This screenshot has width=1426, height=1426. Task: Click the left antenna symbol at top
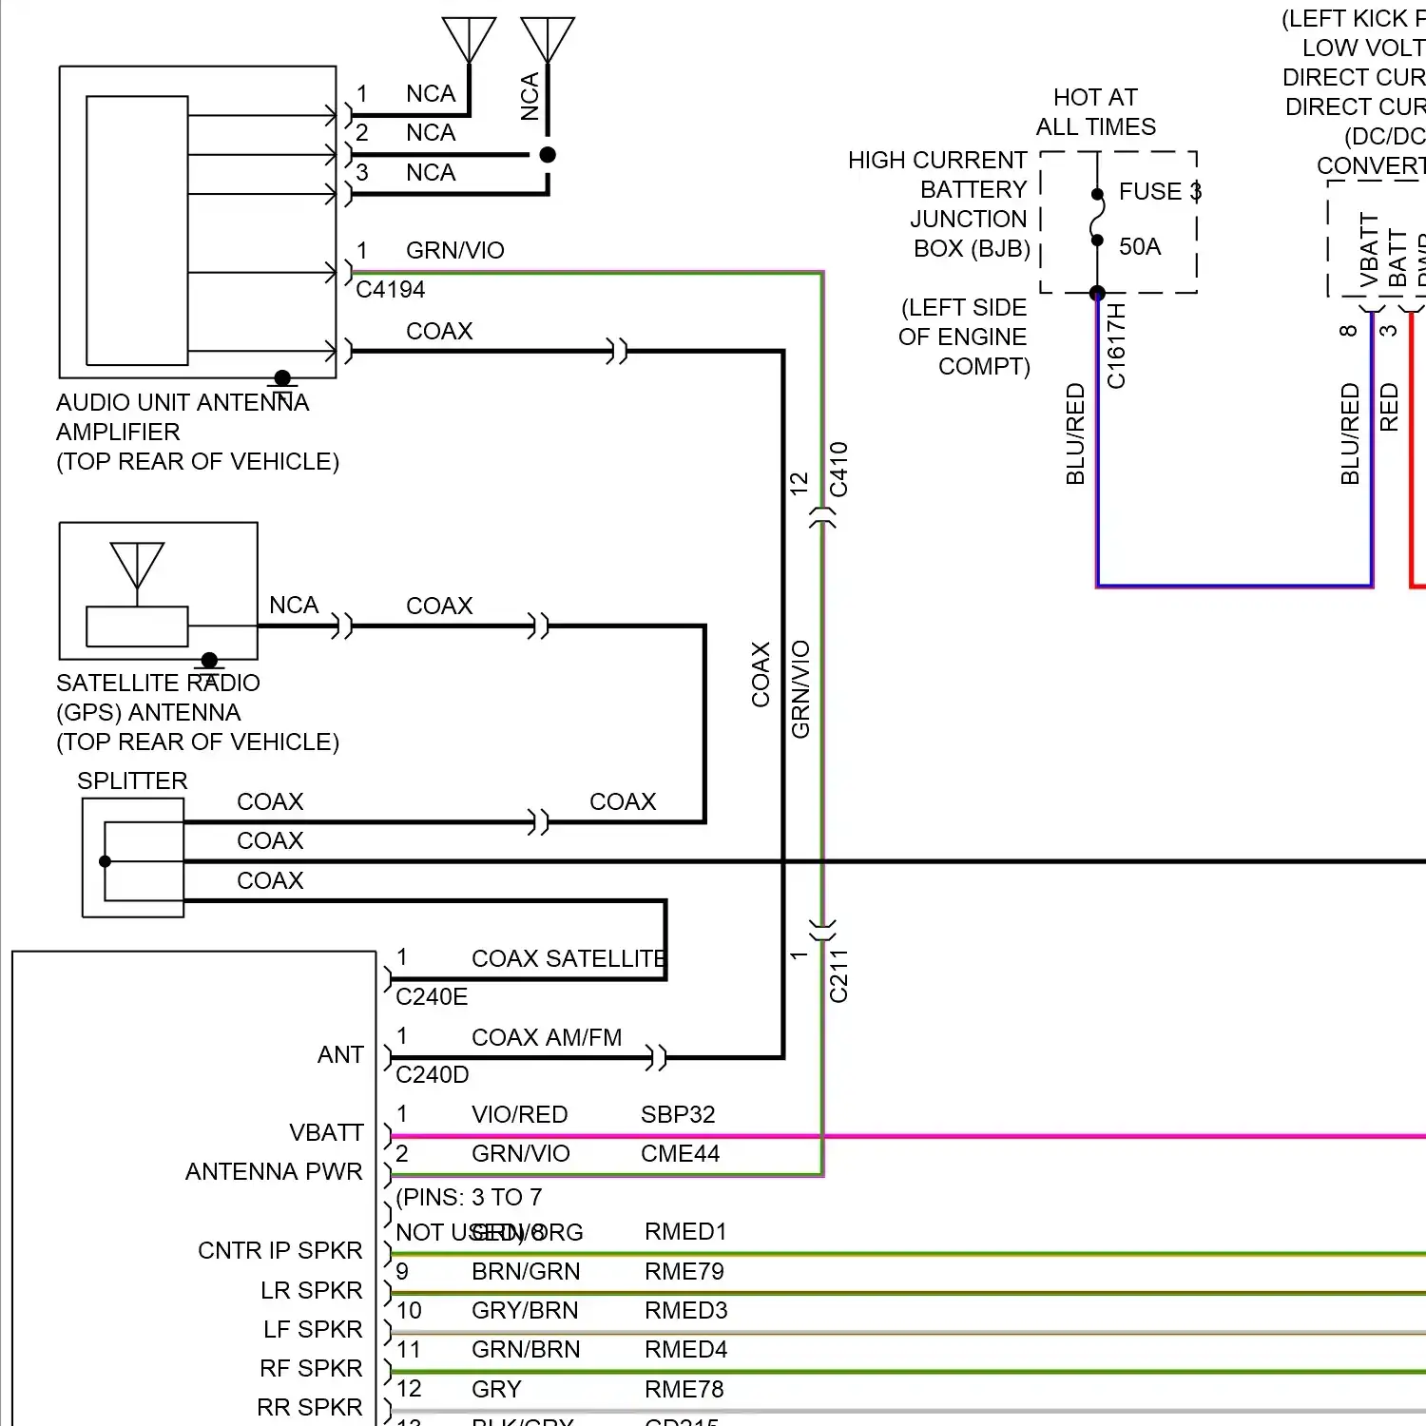pyautogui.click(x=470, y=40)
